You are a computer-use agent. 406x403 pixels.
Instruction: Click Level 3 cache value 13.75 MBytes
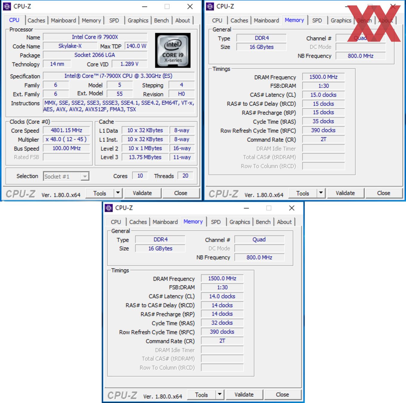pos(145,157)
